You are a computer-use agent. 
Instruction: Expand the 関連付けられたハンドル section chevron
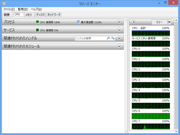119,38
